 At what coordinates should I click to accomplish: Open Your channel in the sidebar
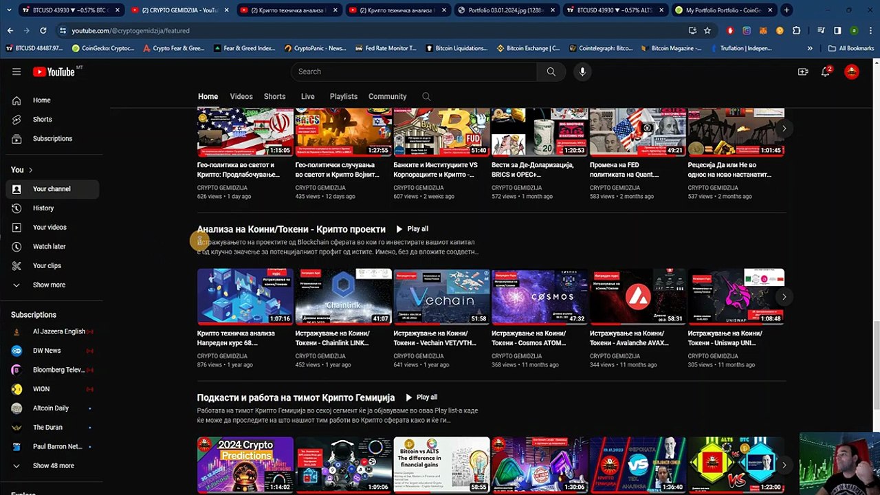click(52, 189)
